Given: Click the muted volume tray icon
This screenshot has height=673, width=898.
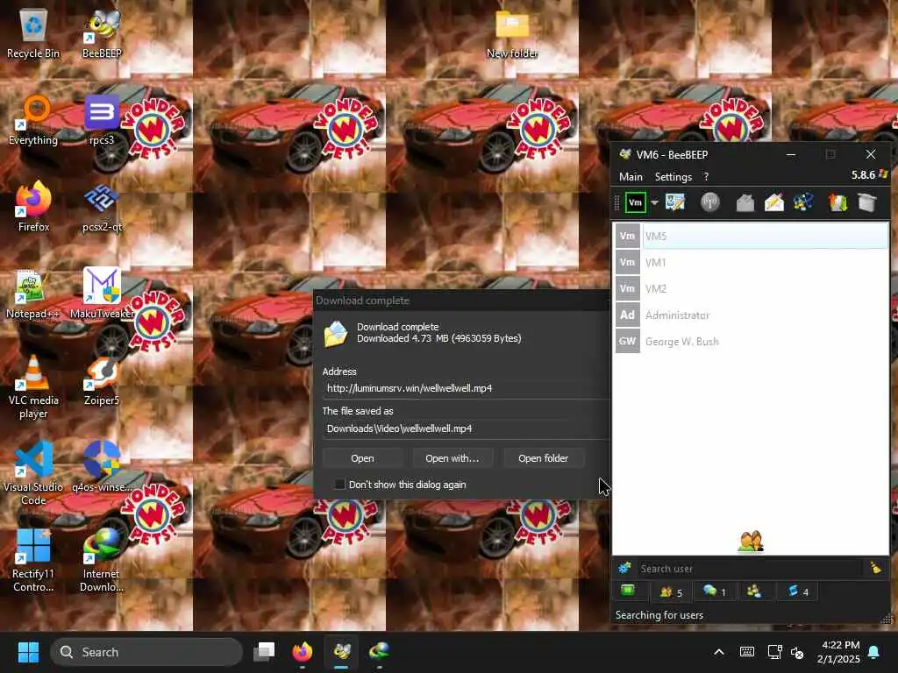Looking at the screenshot, I should 796,652.
